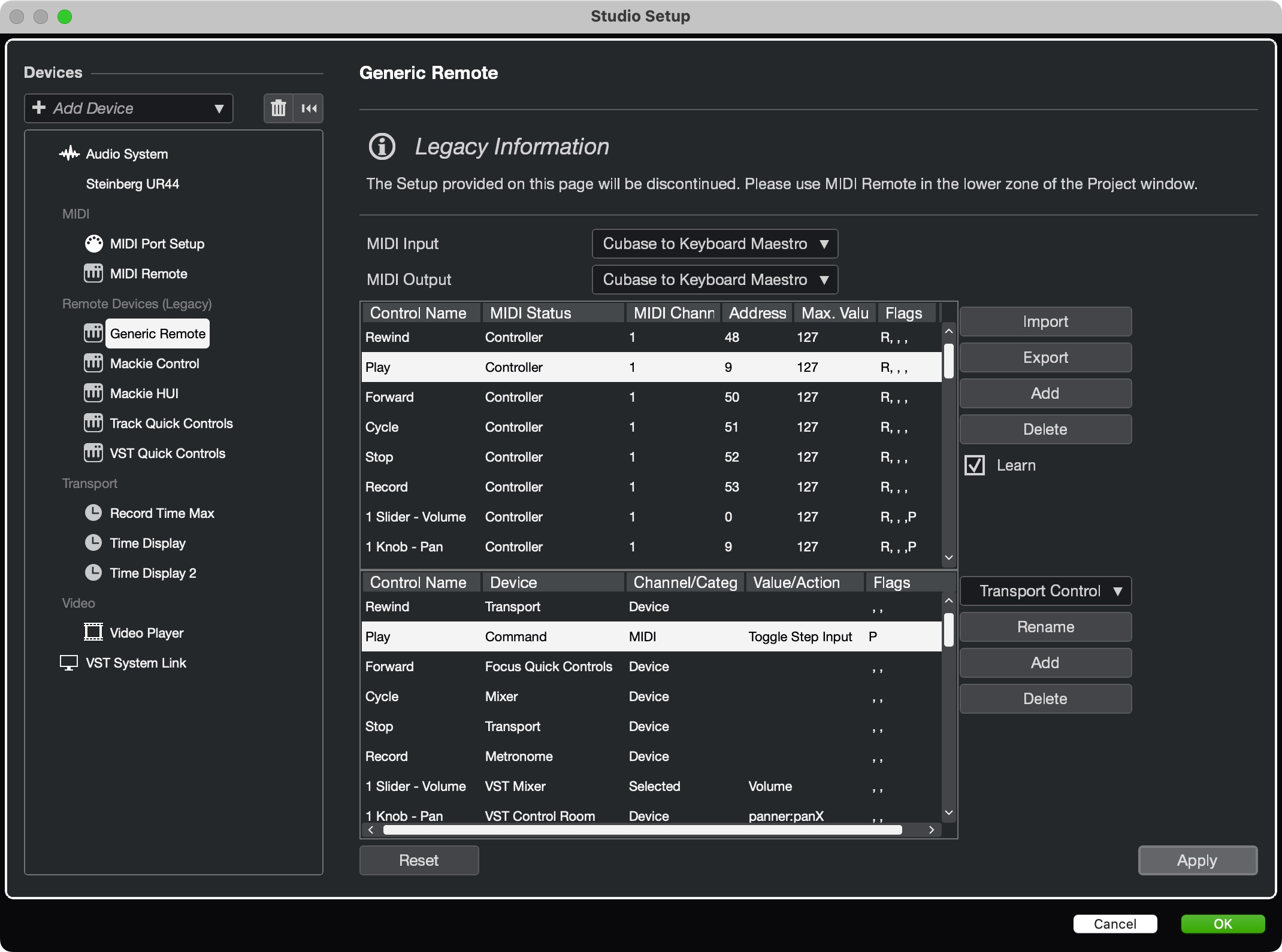The image size is (1282, 952).
Task: Select the Rewind row in upper table
Action: click(x=651, y=337)
